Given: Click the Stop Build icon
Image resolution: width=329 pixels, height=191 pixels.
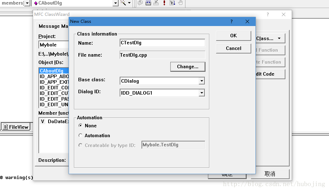Looking at the screenshot, I should click(156, 3).
